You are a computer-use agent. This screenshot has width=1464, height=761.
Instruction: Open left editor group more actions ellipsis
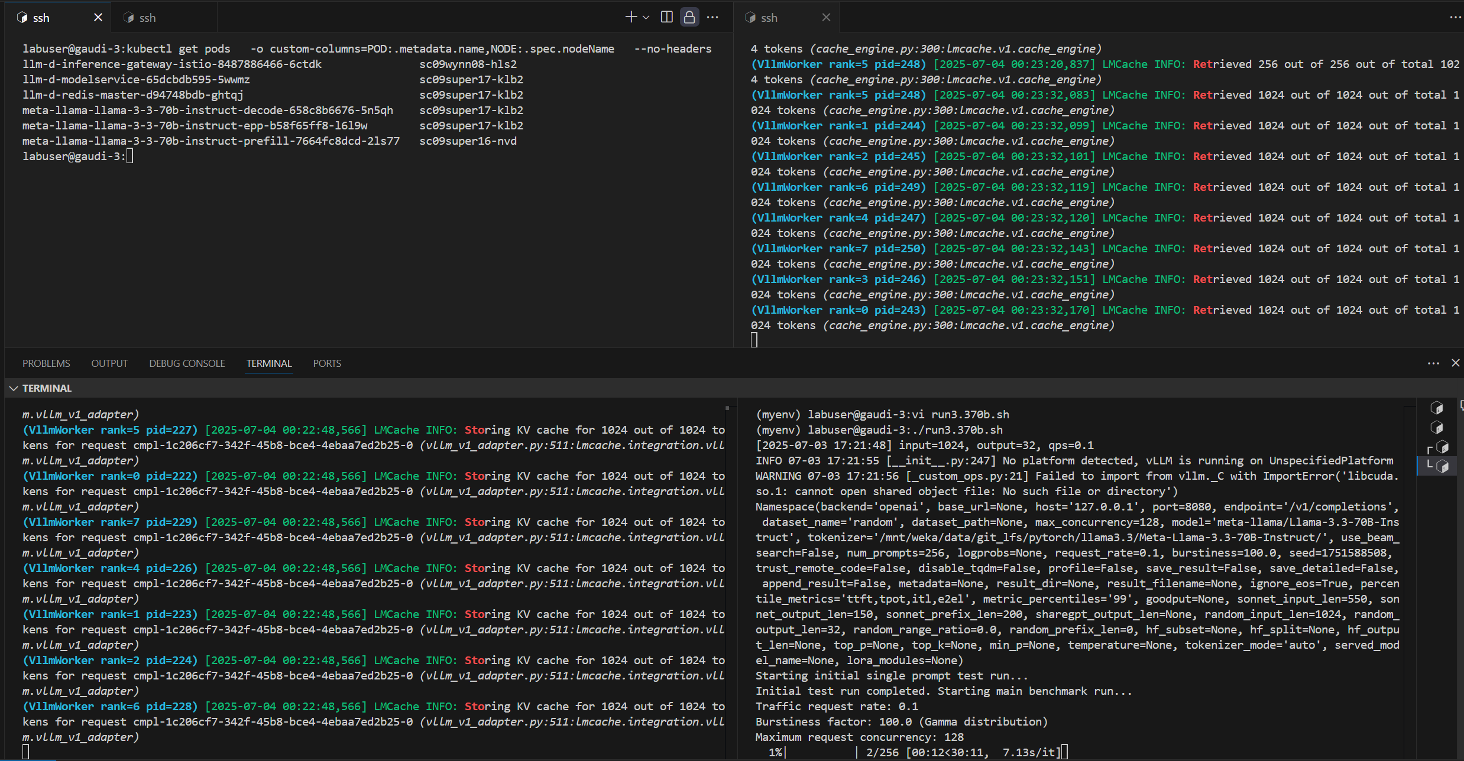[x=712, y=17]
